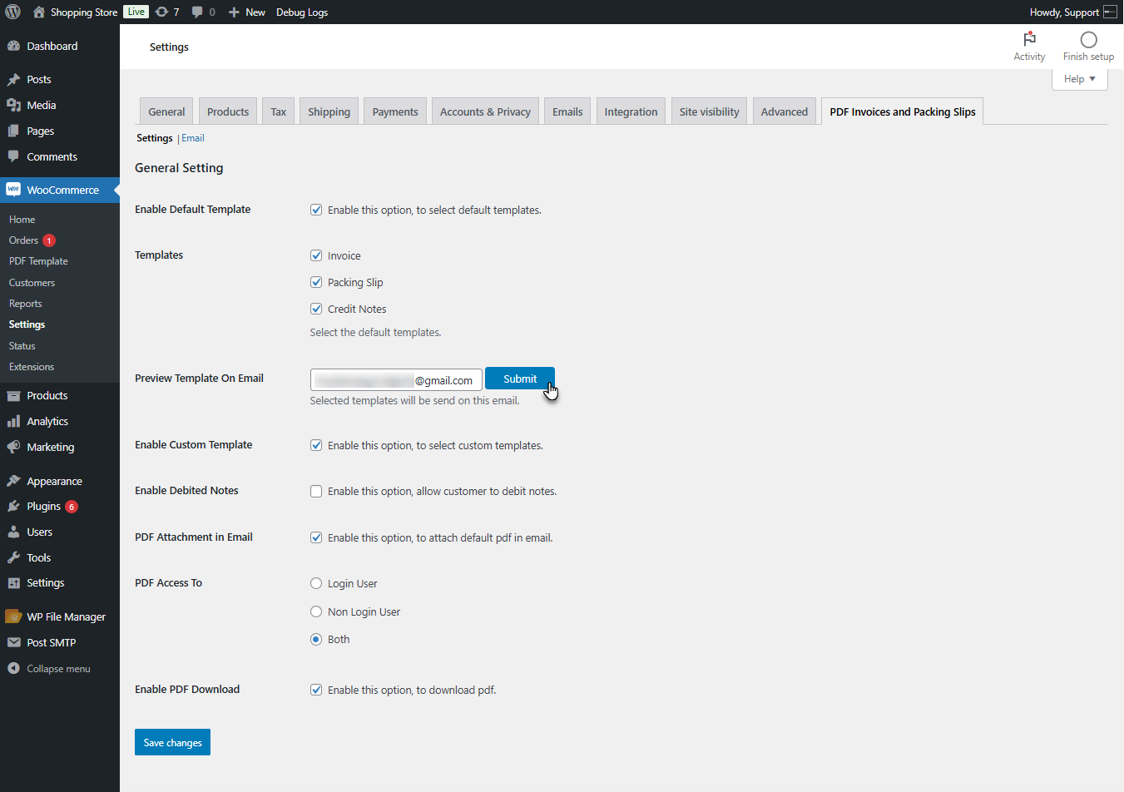Uncheck the Credit Notes template checkbox
Image resolution: width=1124 pixels, height=792 pixels.
point(316,309)
